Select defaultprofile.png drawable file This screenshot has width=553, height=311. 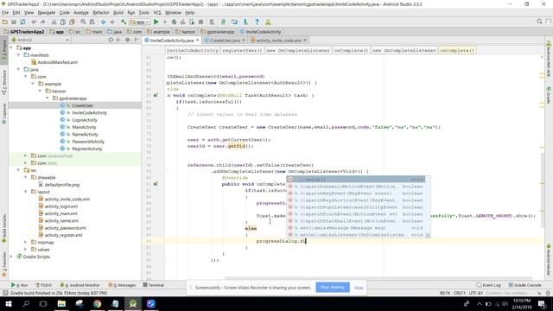[x=62, y=185]
